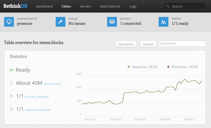This screenshot has height=128, width=211.
Task: Click the database Servers icon
Action: click(x=112, y=22)
